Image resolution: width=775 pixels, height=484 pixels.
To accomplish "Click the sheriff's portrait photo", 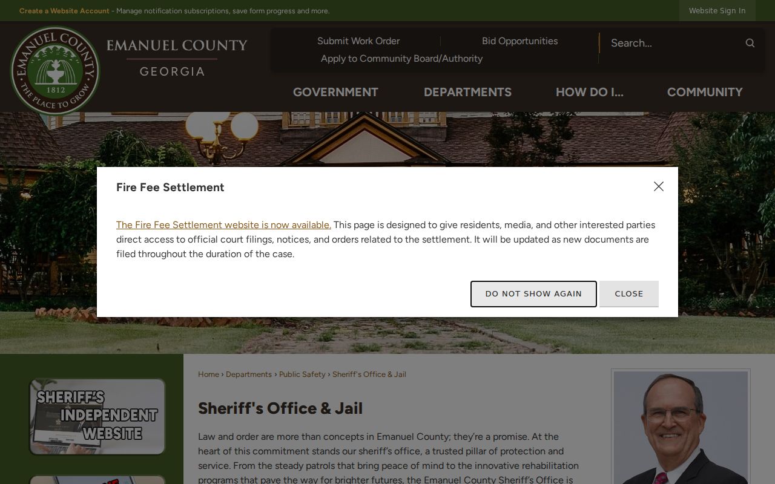I will pyautogui.click(x=681, y=428).
